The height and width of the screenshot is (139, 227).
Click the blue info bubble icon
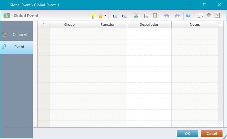[x=188, y=16]
